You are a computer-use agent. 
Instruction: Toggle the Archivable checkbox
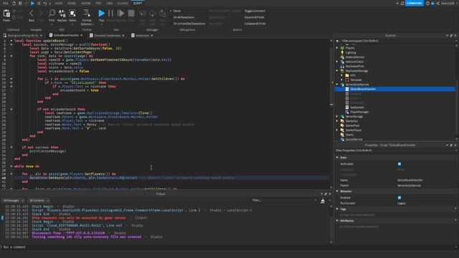(399, 164)
